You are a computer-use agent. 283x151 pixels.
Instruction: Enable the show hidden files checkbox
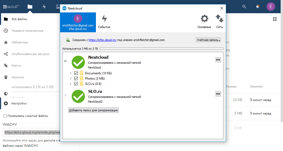click(5, 116)
